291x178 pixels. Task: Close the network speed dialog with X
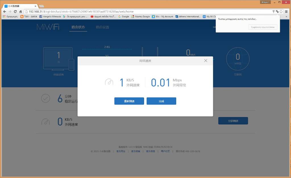point(205,61)
